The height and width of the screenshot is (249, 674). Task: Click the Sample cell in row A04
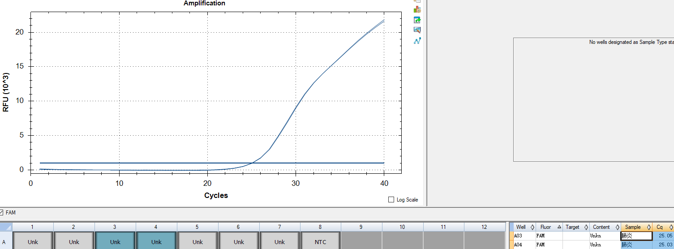(x=636, y=245)
